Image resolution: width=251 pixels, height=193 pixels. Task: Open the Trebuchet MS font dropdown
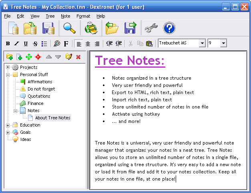click(x=202, y=43)
